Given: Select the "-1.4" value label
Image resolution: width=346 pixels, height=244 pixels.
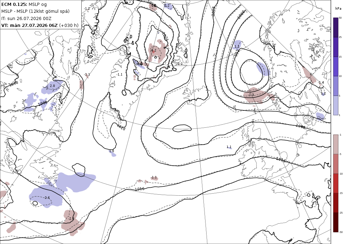Looking at the screenshot, I should (x=321, y=82).
